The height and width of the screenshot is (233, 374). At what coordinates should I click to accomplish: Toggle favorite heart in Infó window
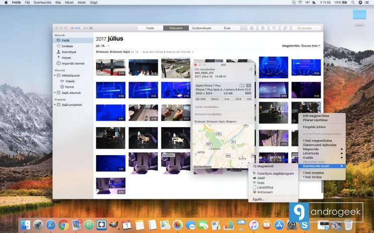point(251,69)
